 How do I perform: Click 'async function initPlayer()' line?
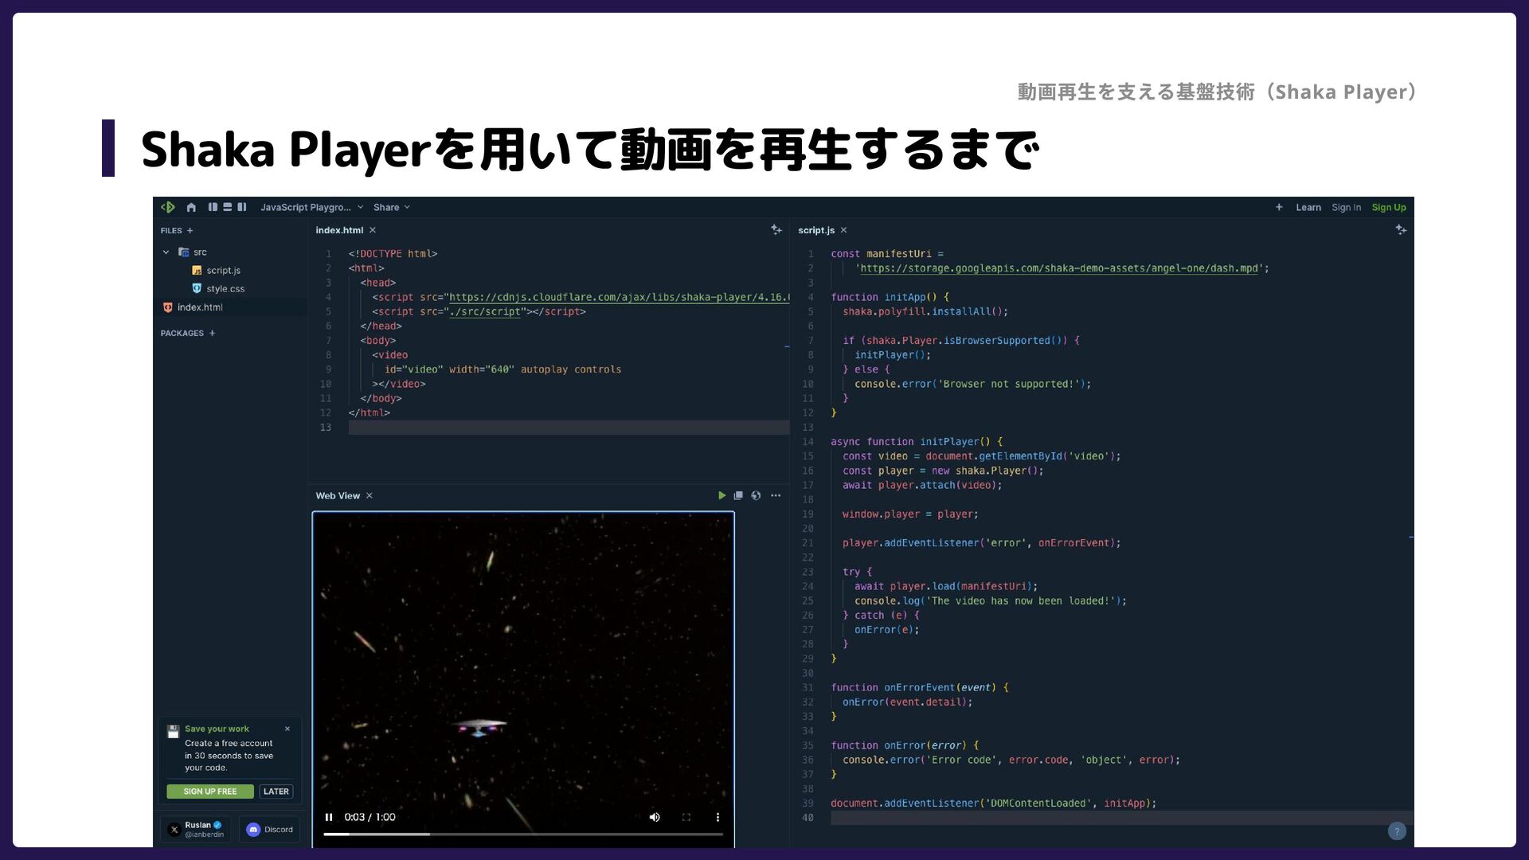(x=917, y=442)
